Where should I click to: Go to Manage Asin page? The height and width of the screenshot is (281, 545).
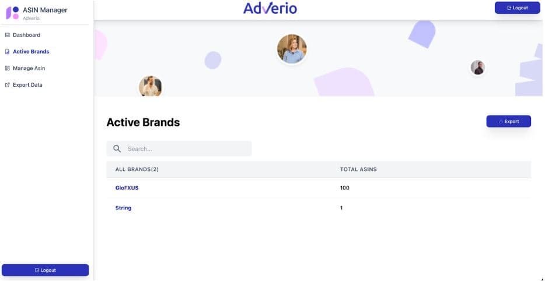click(29, 69)
